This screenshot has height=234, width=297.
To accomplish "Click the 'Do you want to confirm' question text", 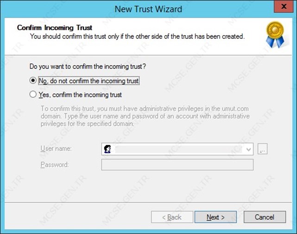I will [x=88, y=67].
